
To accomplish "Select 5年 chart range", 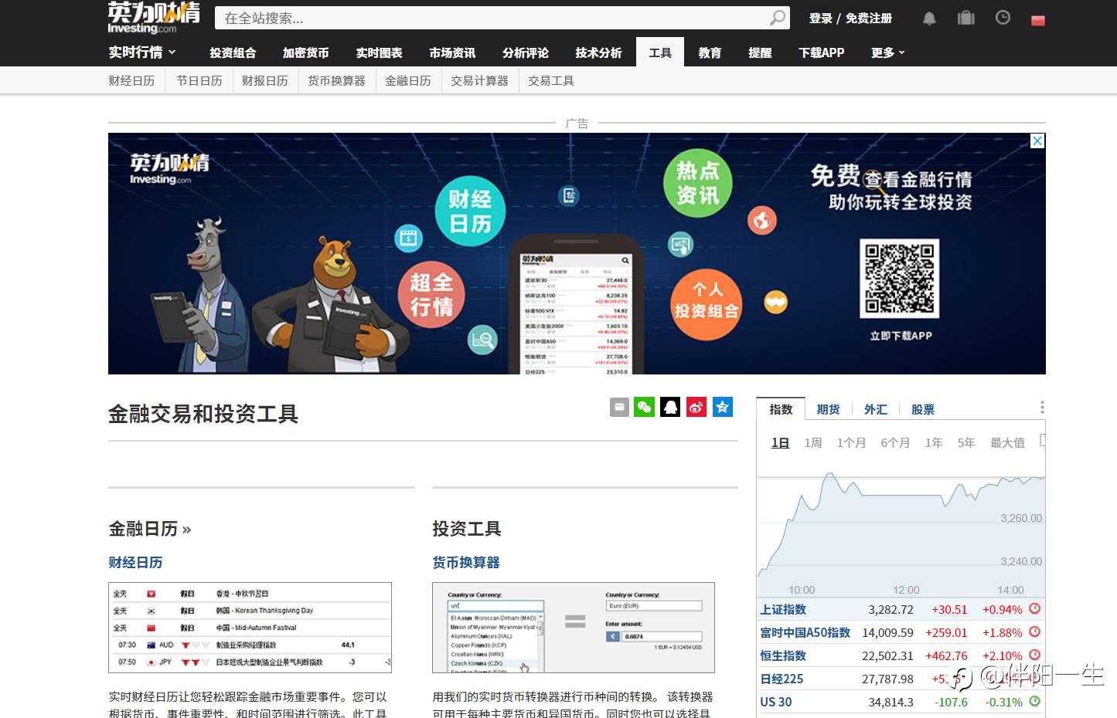I will pos(966,442).
